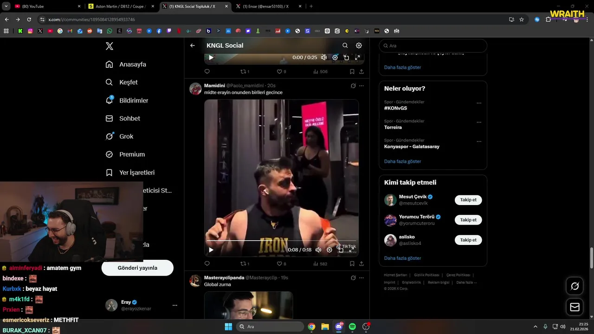Play the top 0:25 video
This screenshot has height=334, width=594.
tap(211, 58)
